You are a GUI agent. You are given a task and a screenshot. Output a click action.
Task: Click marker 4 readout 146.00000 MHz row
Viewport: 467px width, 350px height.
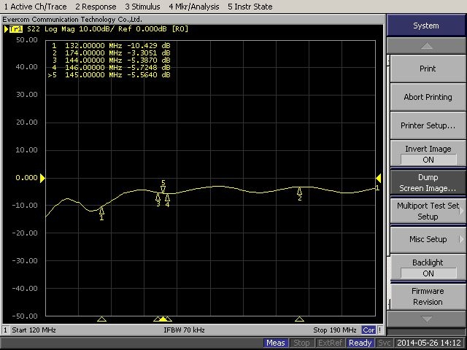[111, 68]
